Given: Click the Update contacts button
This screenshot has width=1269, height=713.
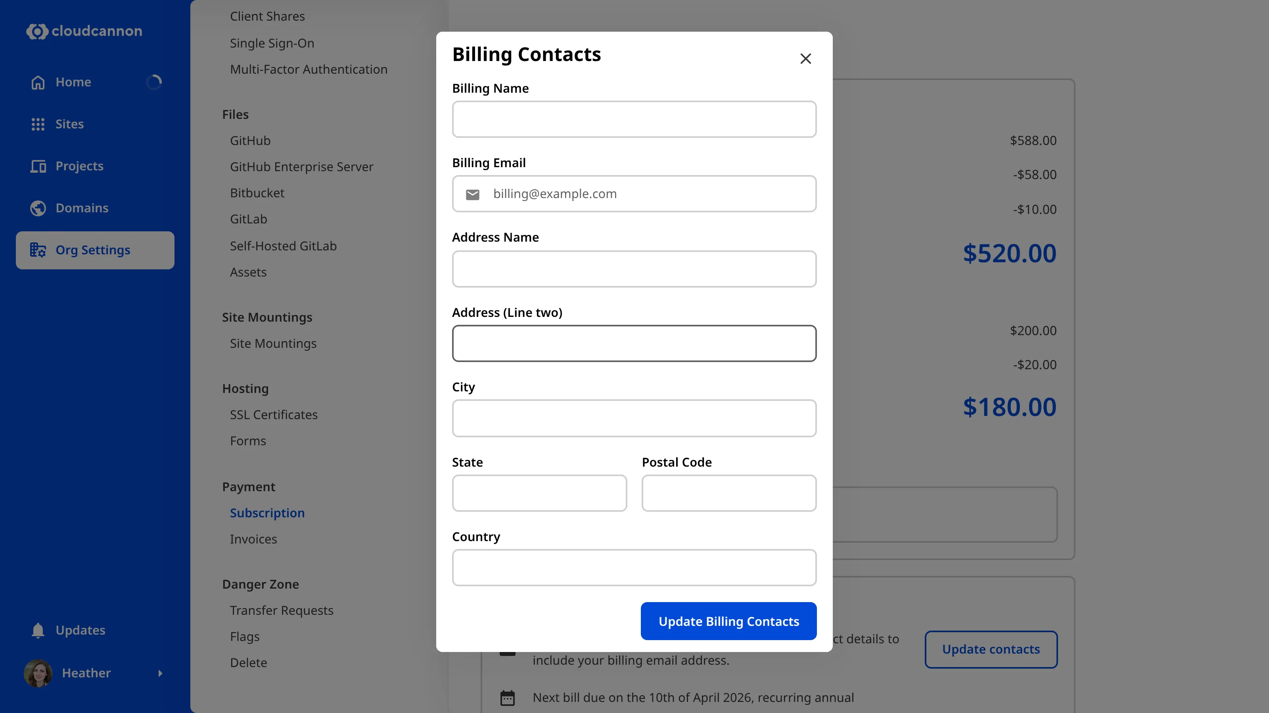Looking at the screenshot, I should 991,650.
